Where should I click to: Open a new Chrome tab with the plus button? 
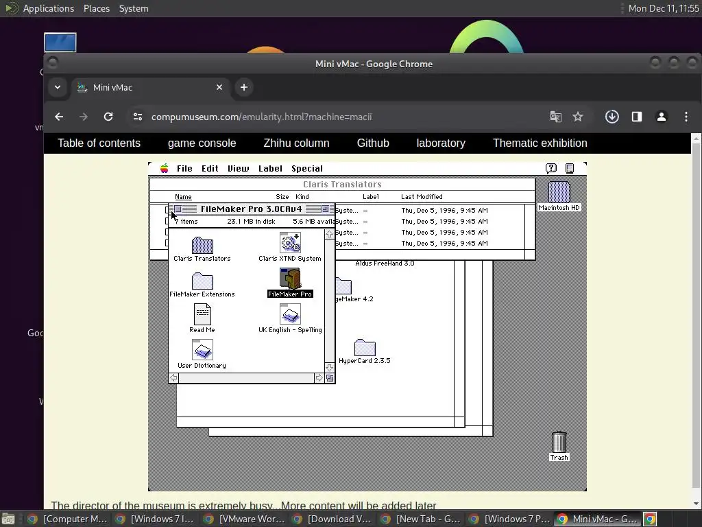[x=244, y=87]
